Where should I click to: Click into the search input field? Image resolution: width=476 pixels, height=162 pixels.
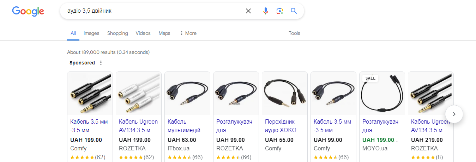coord(152,11)
